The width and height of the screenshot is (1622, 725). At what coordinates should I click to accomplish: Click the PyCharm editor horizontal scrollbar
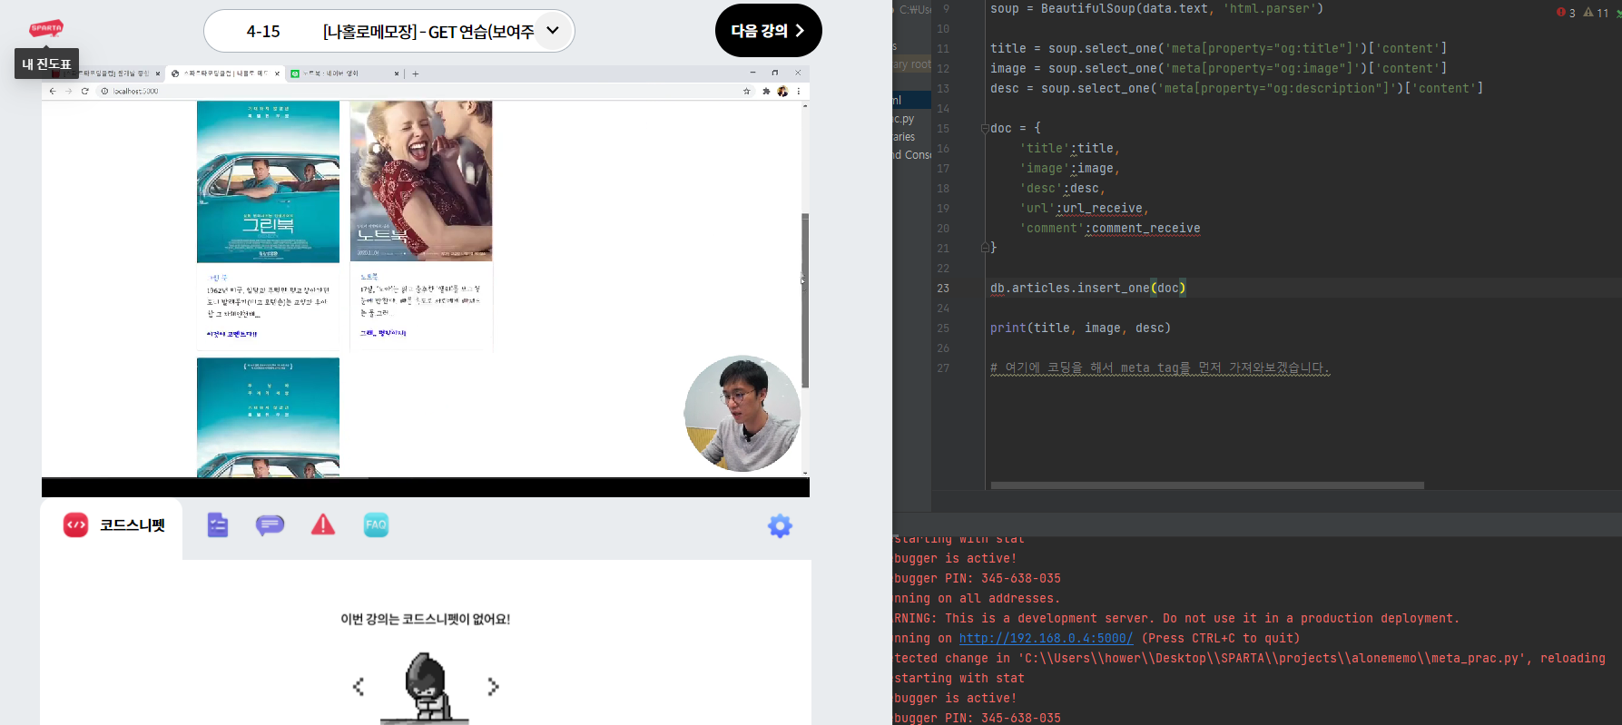point(1207,485)
